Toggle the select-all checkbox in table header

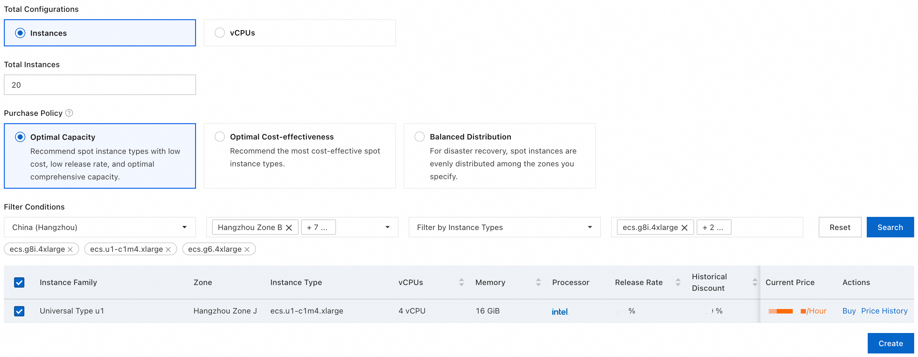click(19, 282)
